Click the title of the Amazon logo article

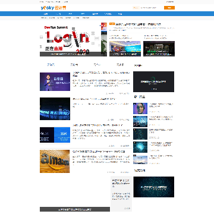[x=99, y=152]
